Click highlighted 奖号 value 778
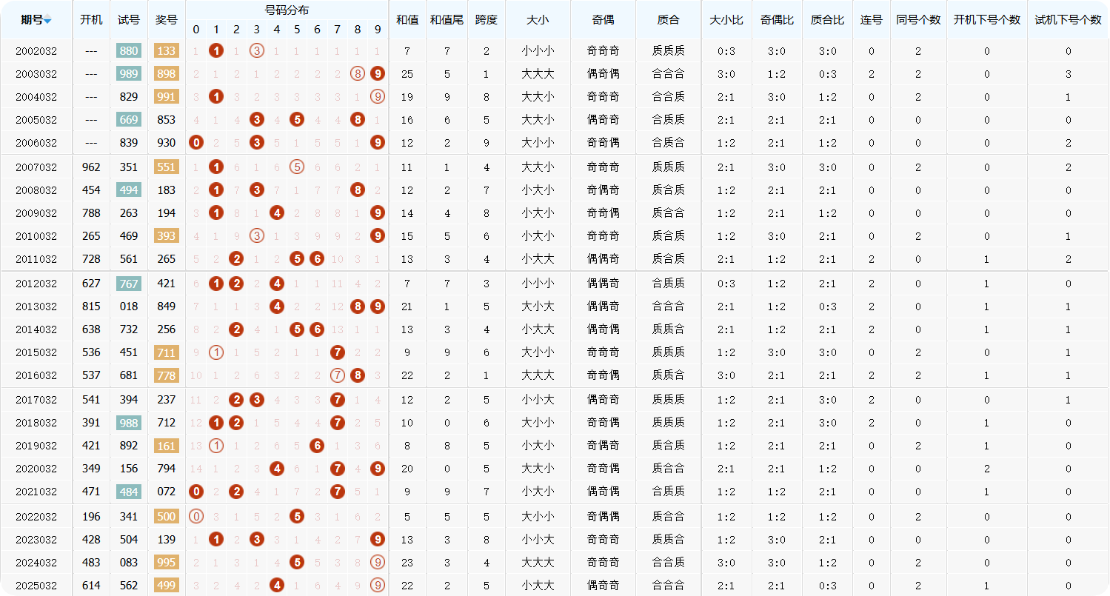1110x596 pixels. [167, 376]
